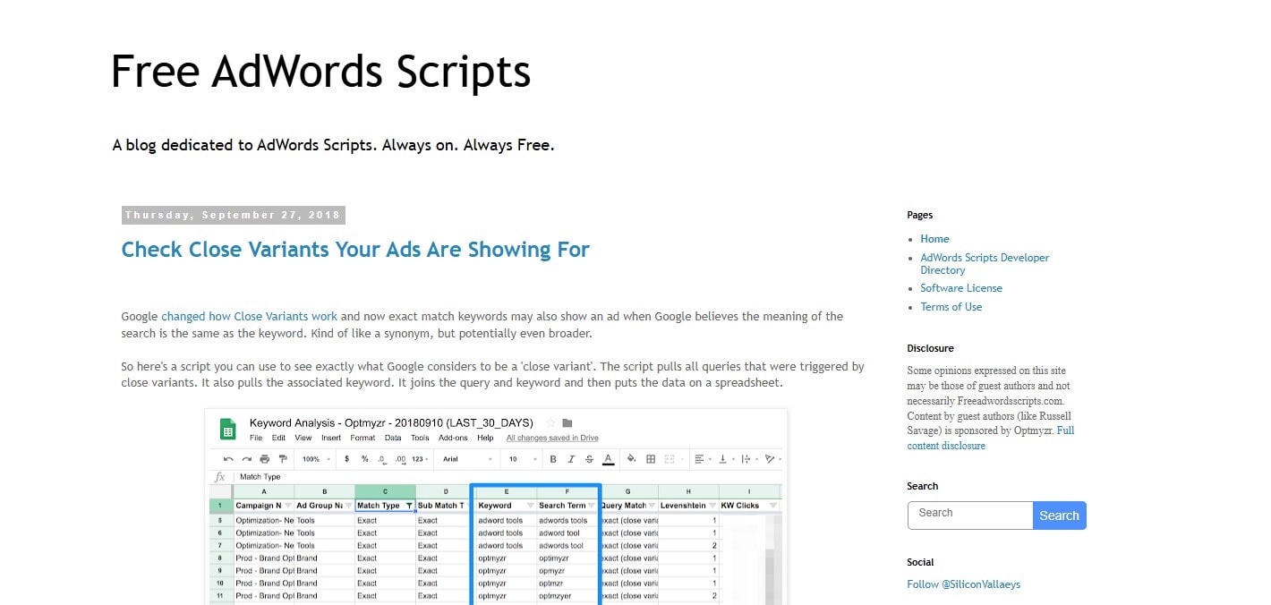The height and width of the screenshot is (605, 1271).
Task: Click the 'Thursday, September 27, 2018' date header
Action: coord(233,215)
